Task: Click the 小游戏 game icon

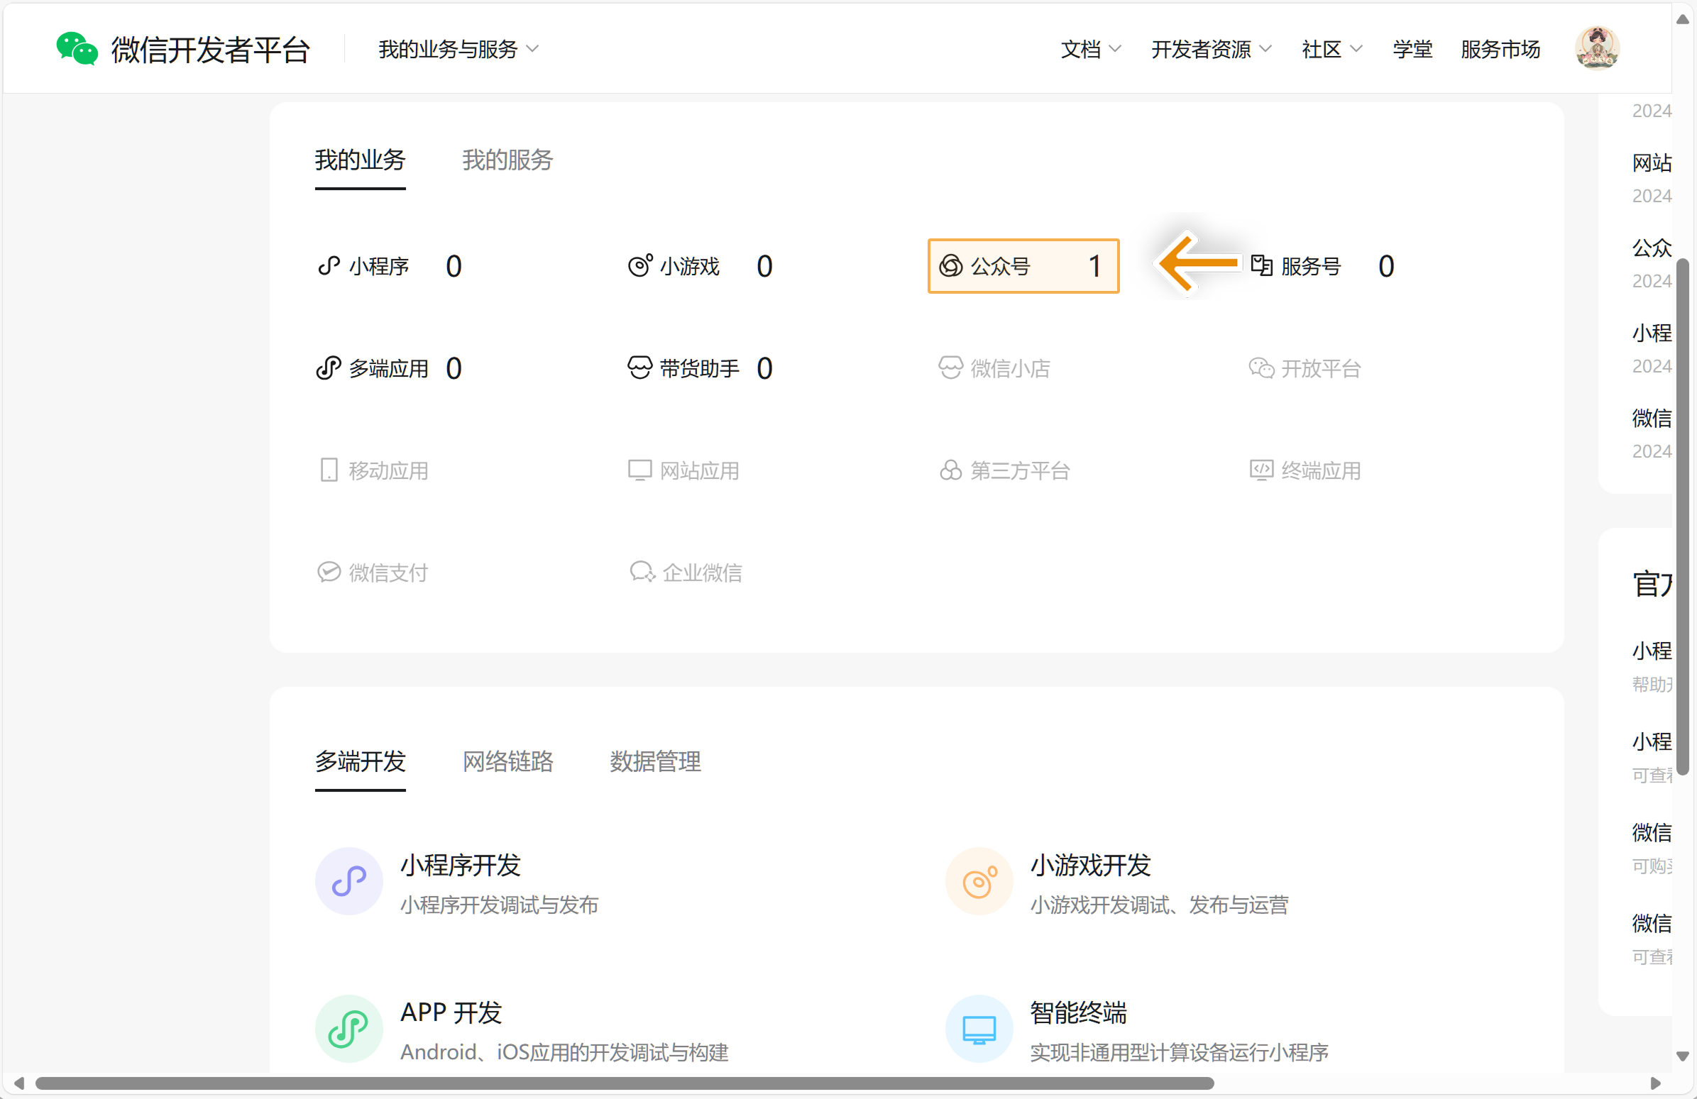Action: point(639,266)
